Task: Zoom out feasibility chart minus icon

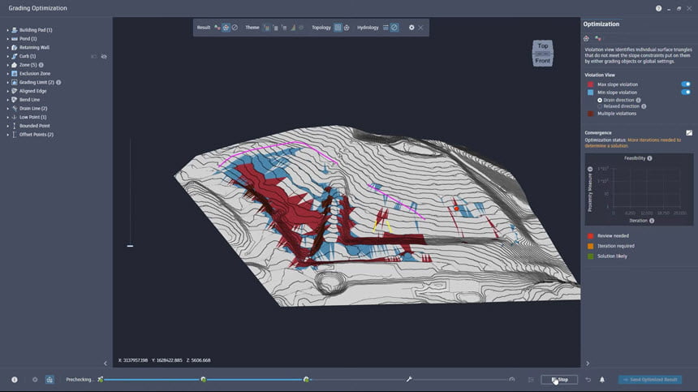Action: pyautogui.click(x=590, y=169)
